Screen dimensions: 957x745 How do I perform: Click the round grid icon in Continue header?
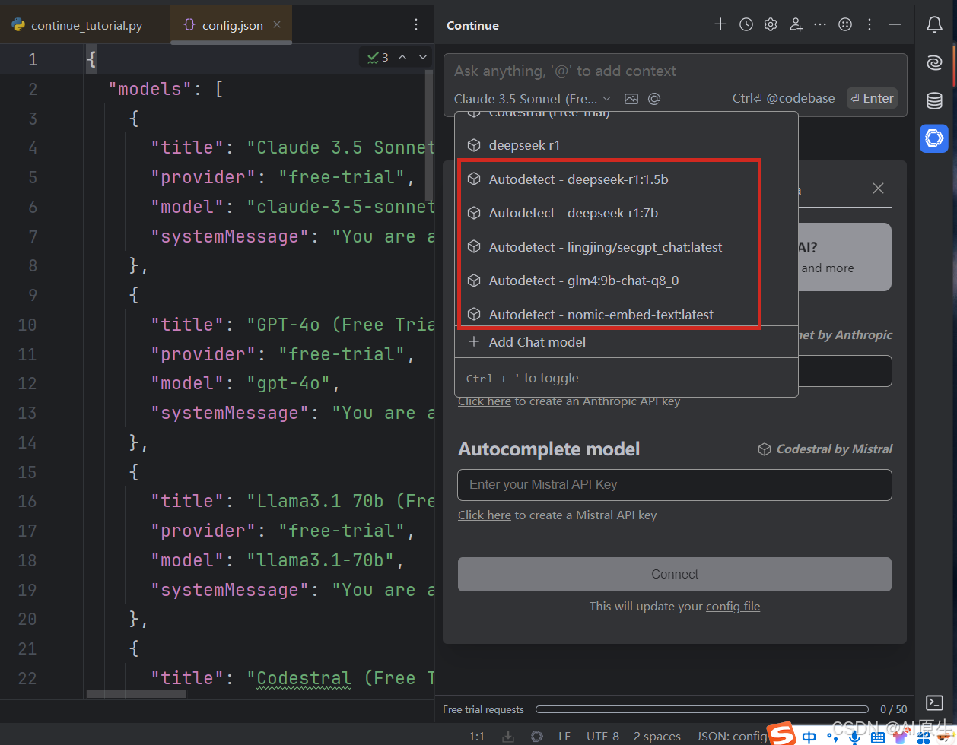pos(844,25)
